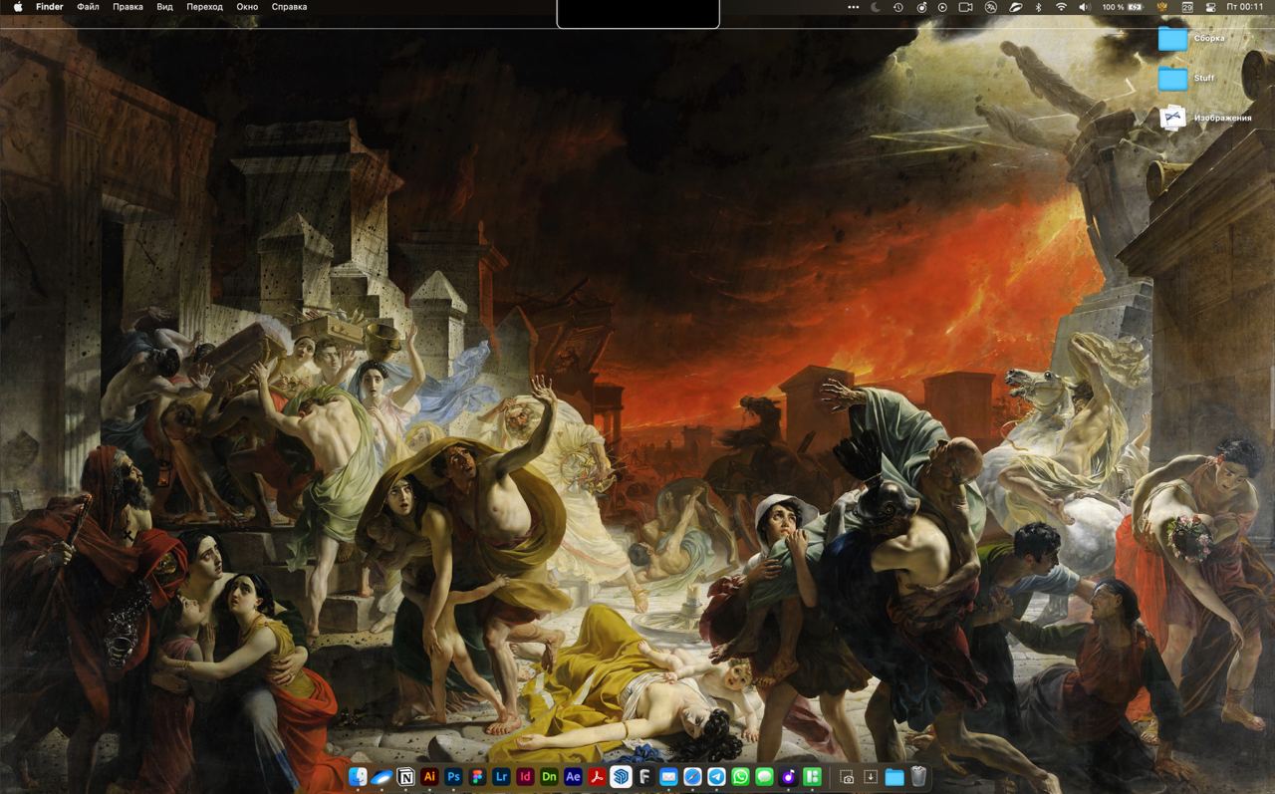
Task: Open the Правка menu
Action: click(127, 7)
